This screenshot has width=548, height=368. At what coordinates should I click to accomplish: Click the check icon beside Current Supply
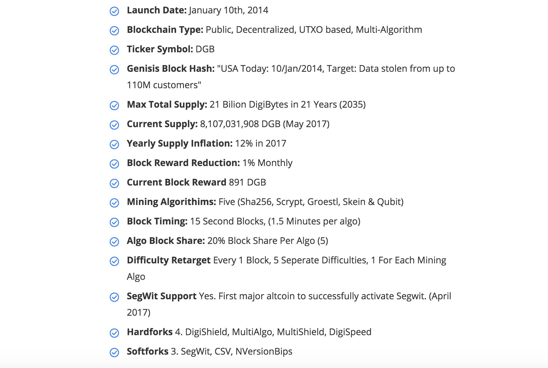114,125
